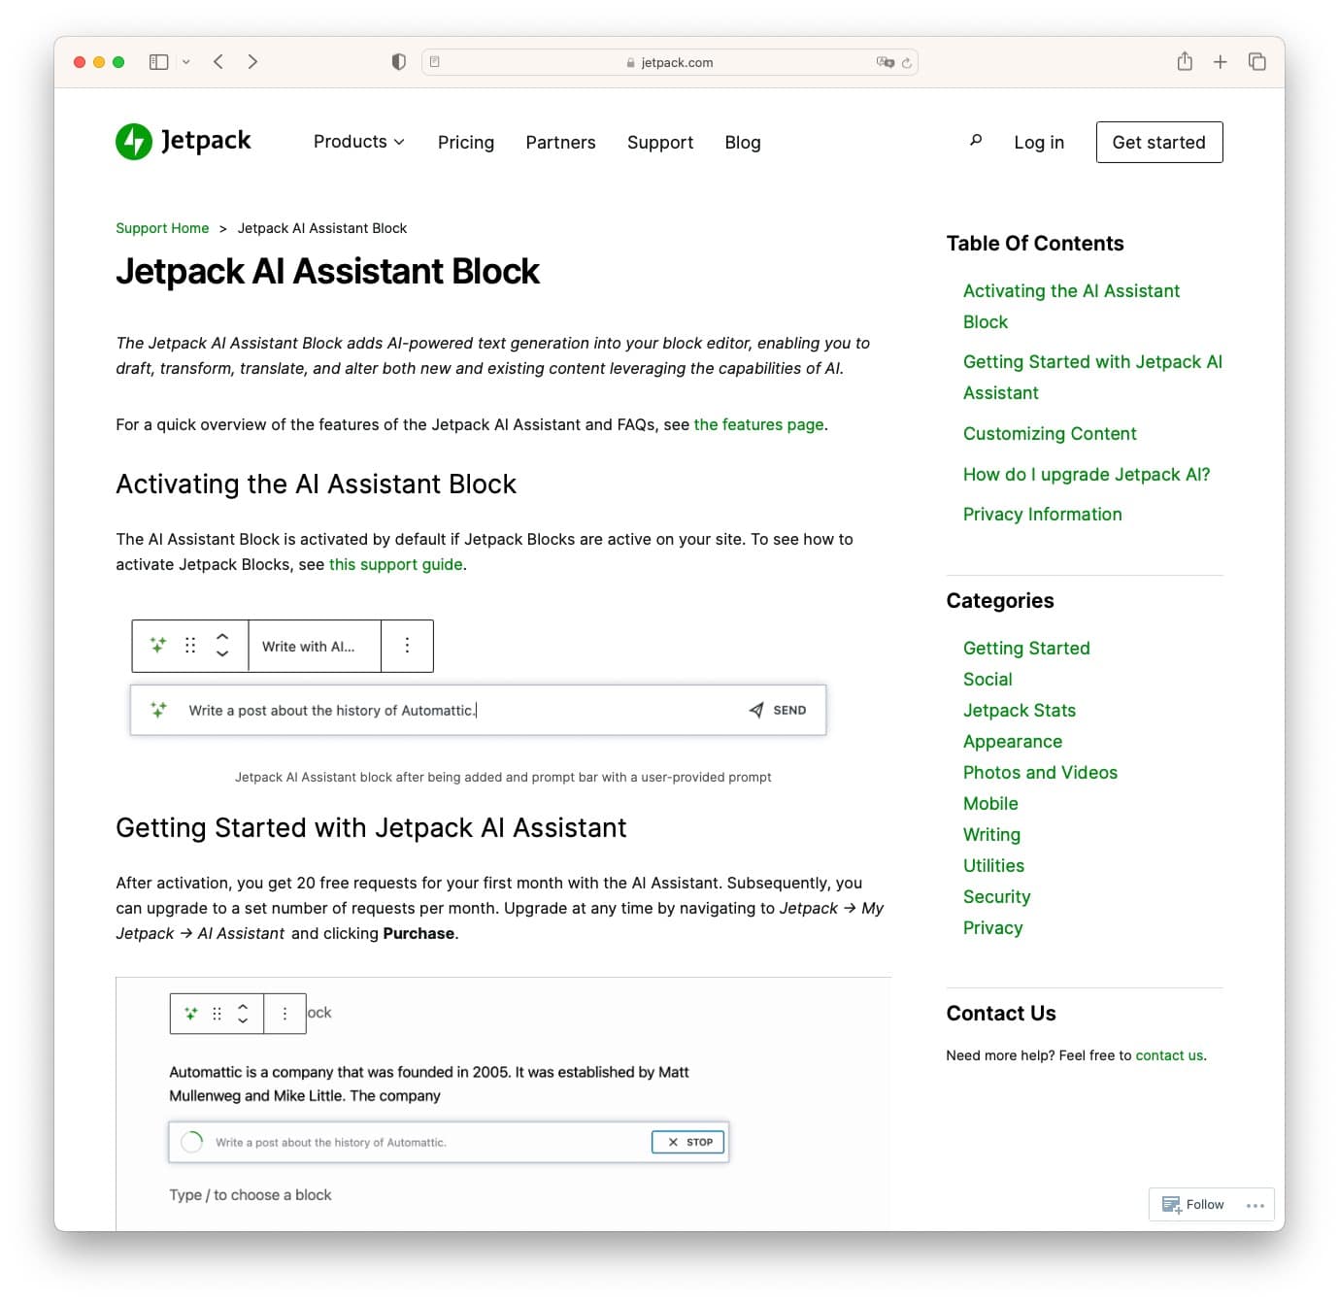The image size is (1339, 1303).
Task: Click the tab overview icon in Safari
Action: 1256,61
